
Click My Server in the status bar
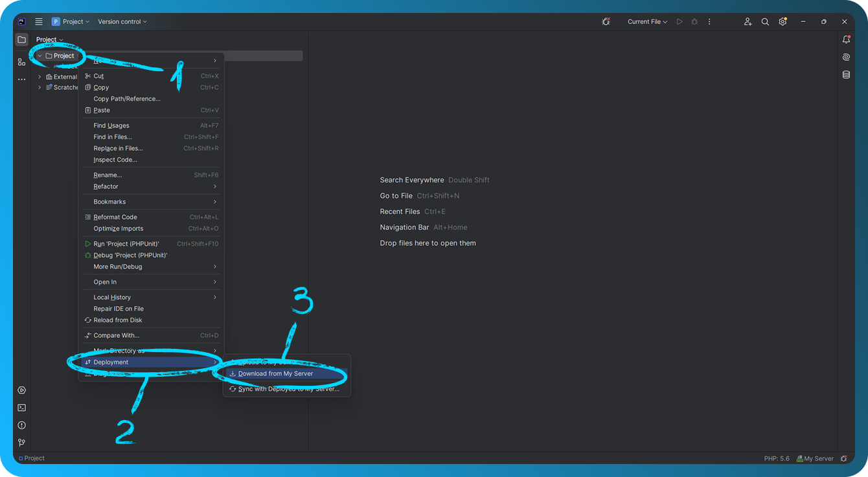click(x=815, y=458)
